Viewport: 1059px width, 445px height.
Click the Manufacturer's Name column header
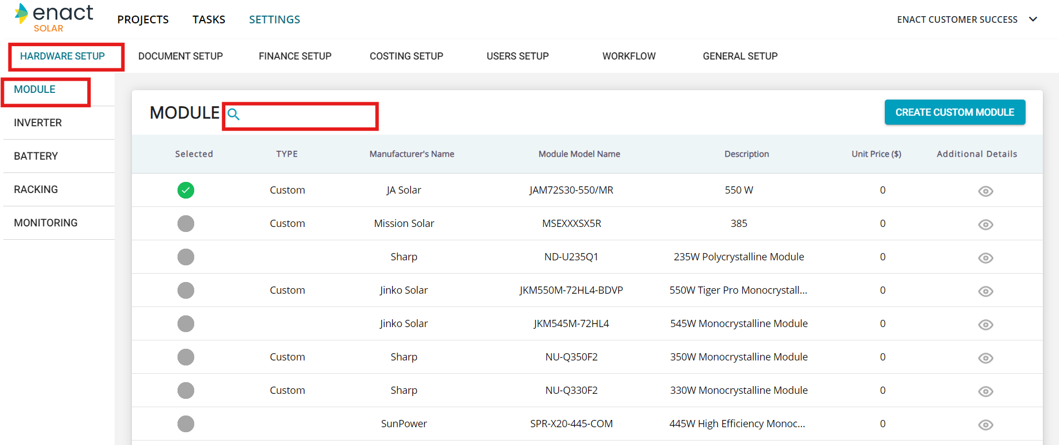[412, 154]
